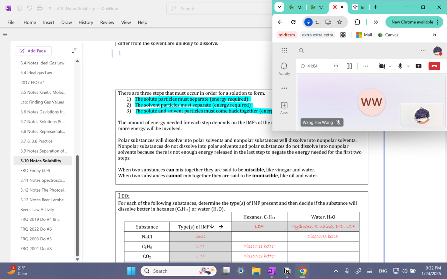Click the Add Page button
447x279 pixels.
click(x=33, y=51)
